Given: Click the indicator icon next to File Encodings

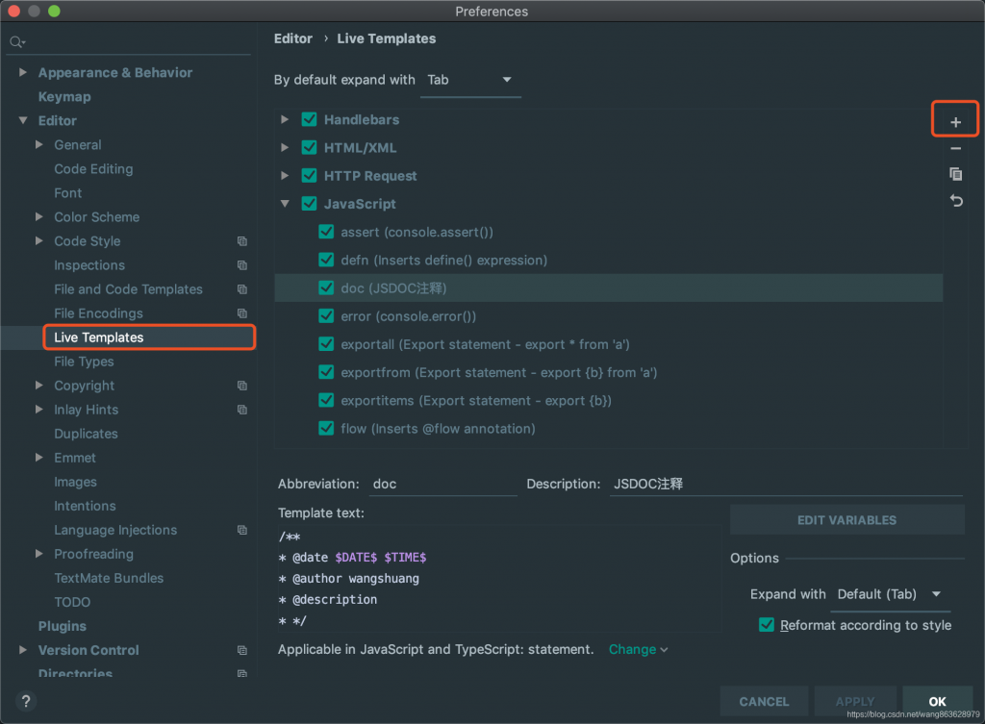Looking at the screenshot, I should (240, 313).
